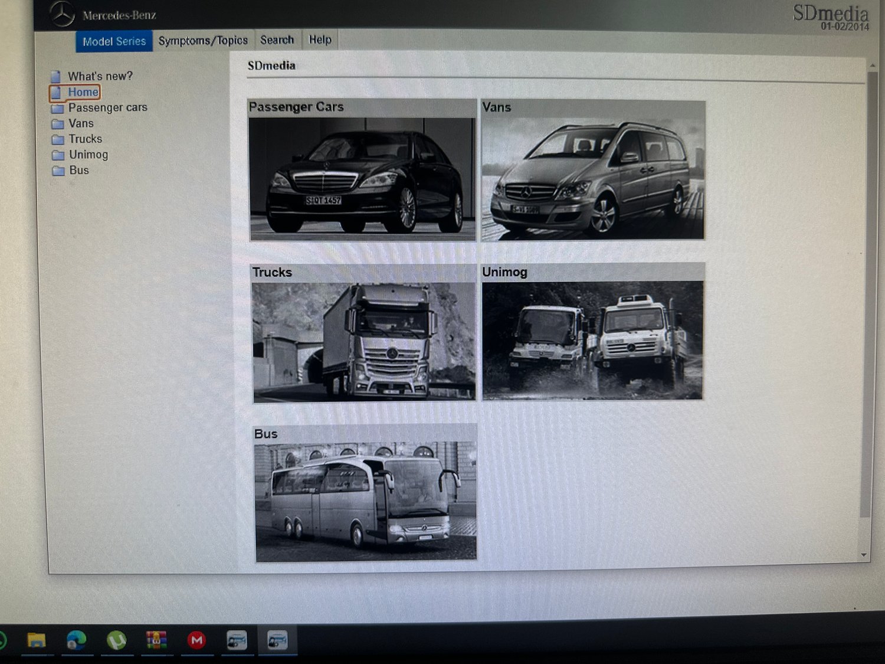Open the Unimog label in sidebar

(88, 155)
